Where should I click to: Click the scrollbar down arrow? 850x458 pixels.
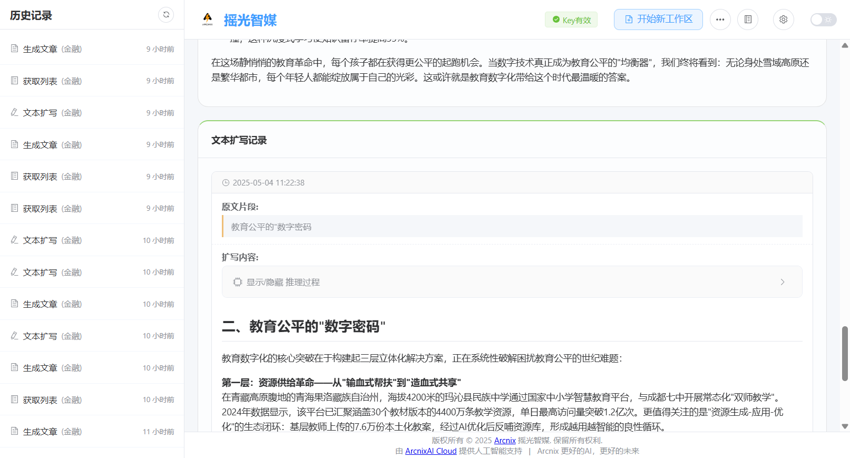point(845,426)
